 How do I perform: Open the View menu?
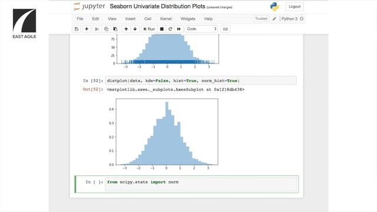pos(112,19)
